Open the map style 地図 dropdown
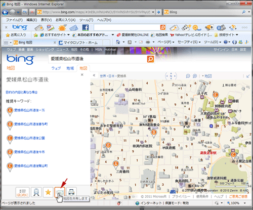 click(207, 76)
